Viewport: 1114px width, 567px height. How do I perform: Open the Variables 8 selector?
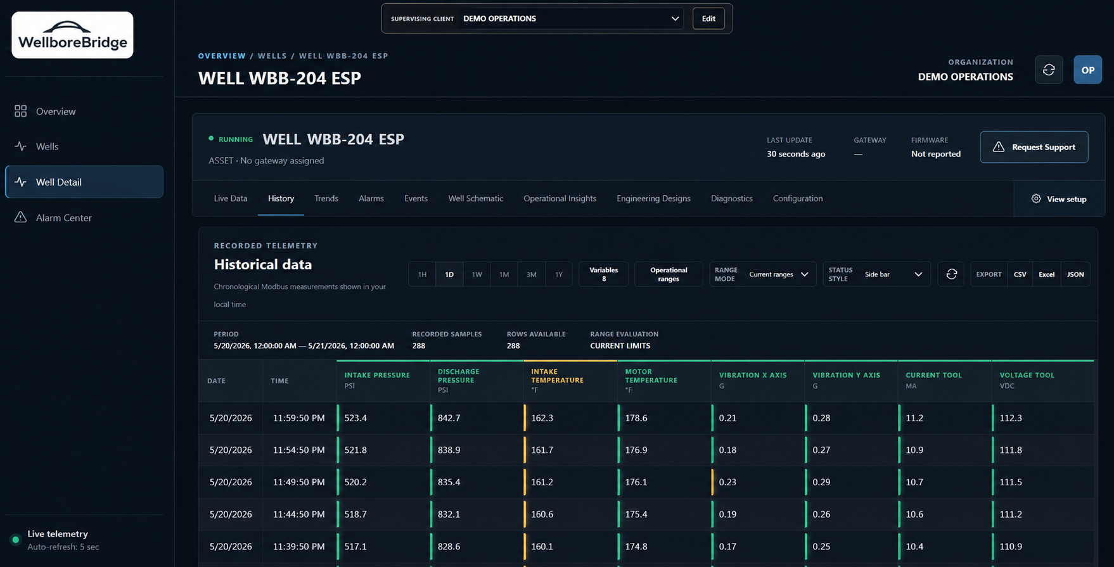click(604, 274)
